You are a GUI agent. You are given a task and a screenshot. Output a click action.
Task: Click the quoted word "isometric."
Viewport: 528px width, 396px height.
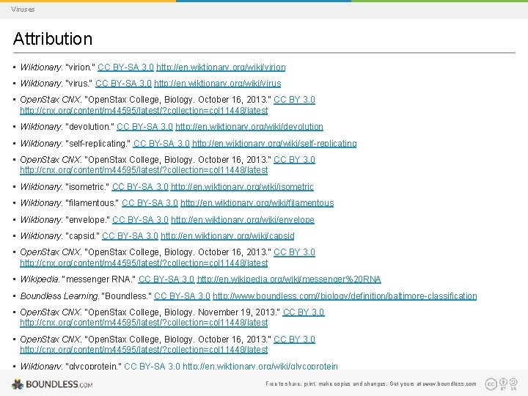click(87, 186)
